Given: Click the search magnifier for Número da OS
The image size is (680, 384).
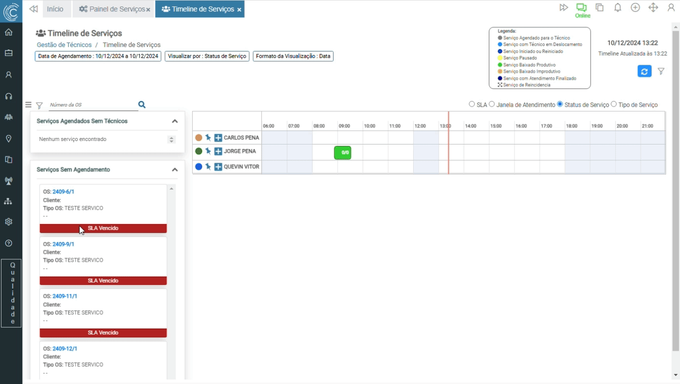Looking at the screenshot, I should 142,104.
